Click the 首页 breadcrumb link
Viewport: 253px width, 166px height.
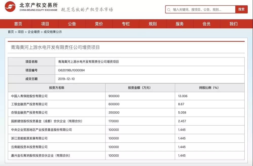11,32
